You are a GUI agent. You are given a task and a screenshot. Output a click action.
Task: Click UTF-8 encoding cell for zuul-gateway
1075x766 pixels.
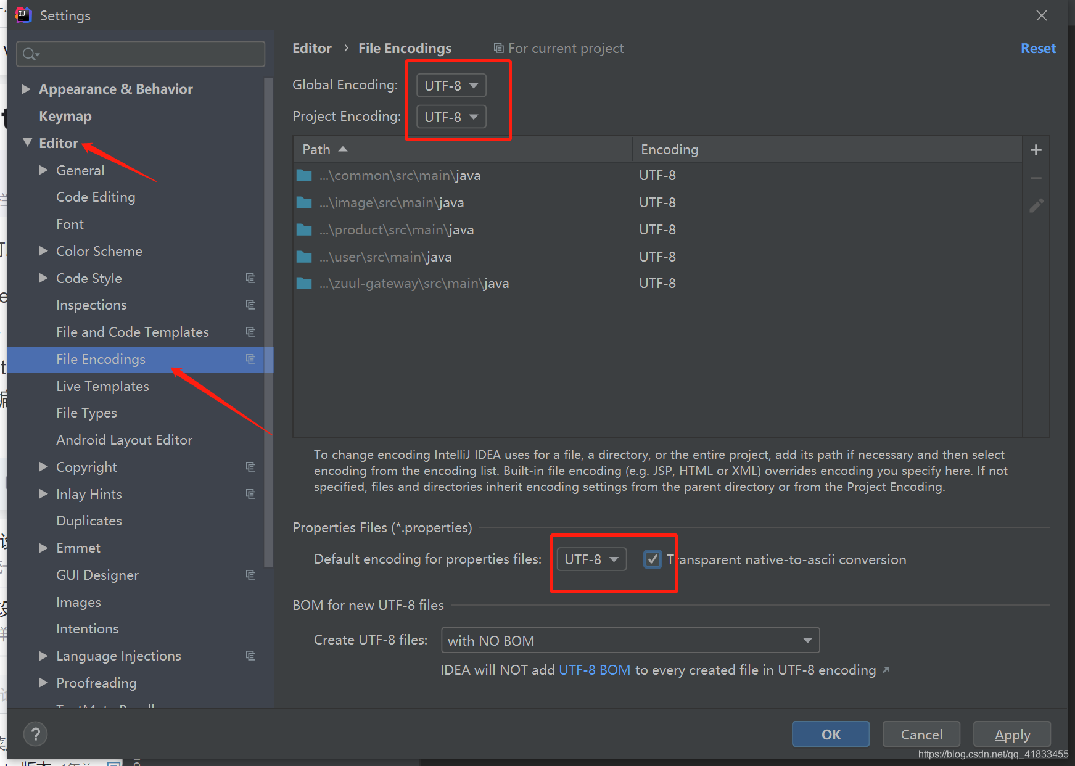click(x=657, y=283)
